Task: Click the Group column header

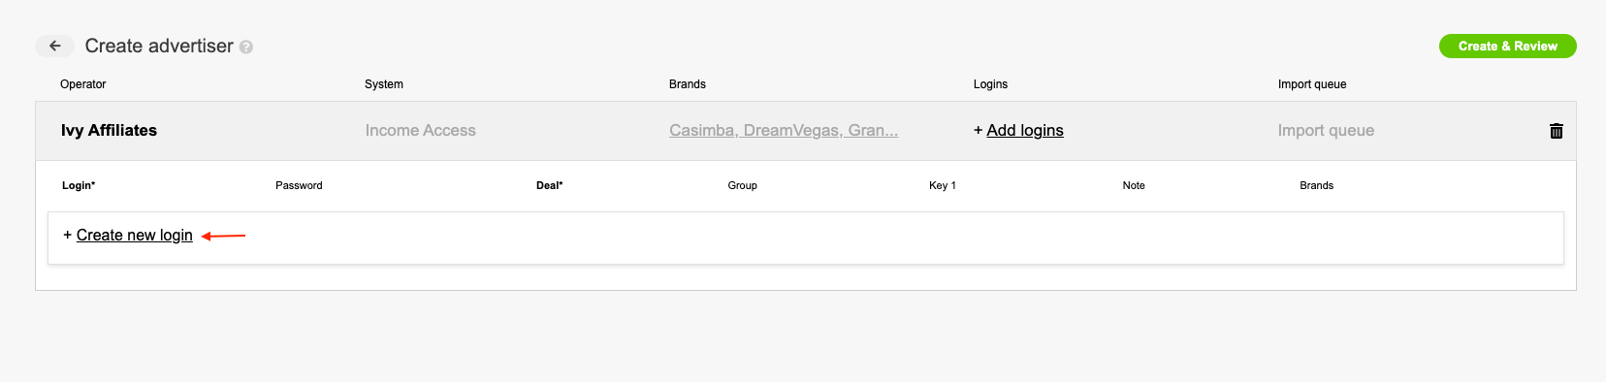Action: [x=743, y=185]
